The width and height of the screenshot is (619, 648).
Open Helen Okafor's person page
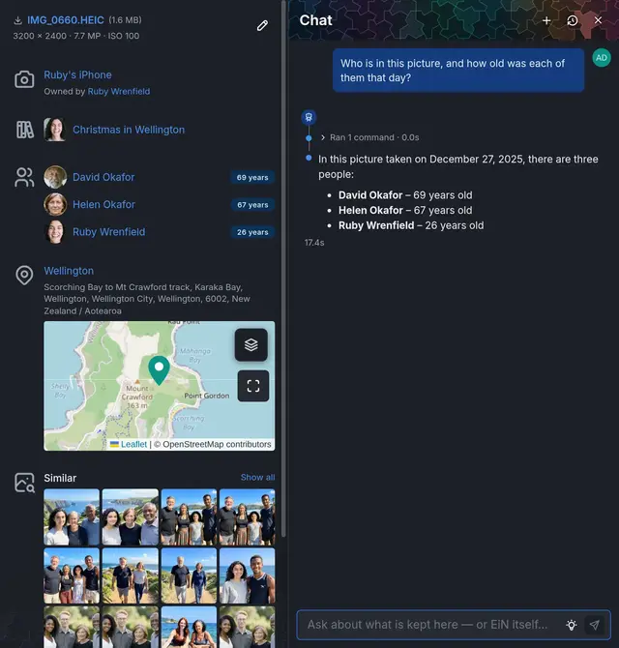103,205
